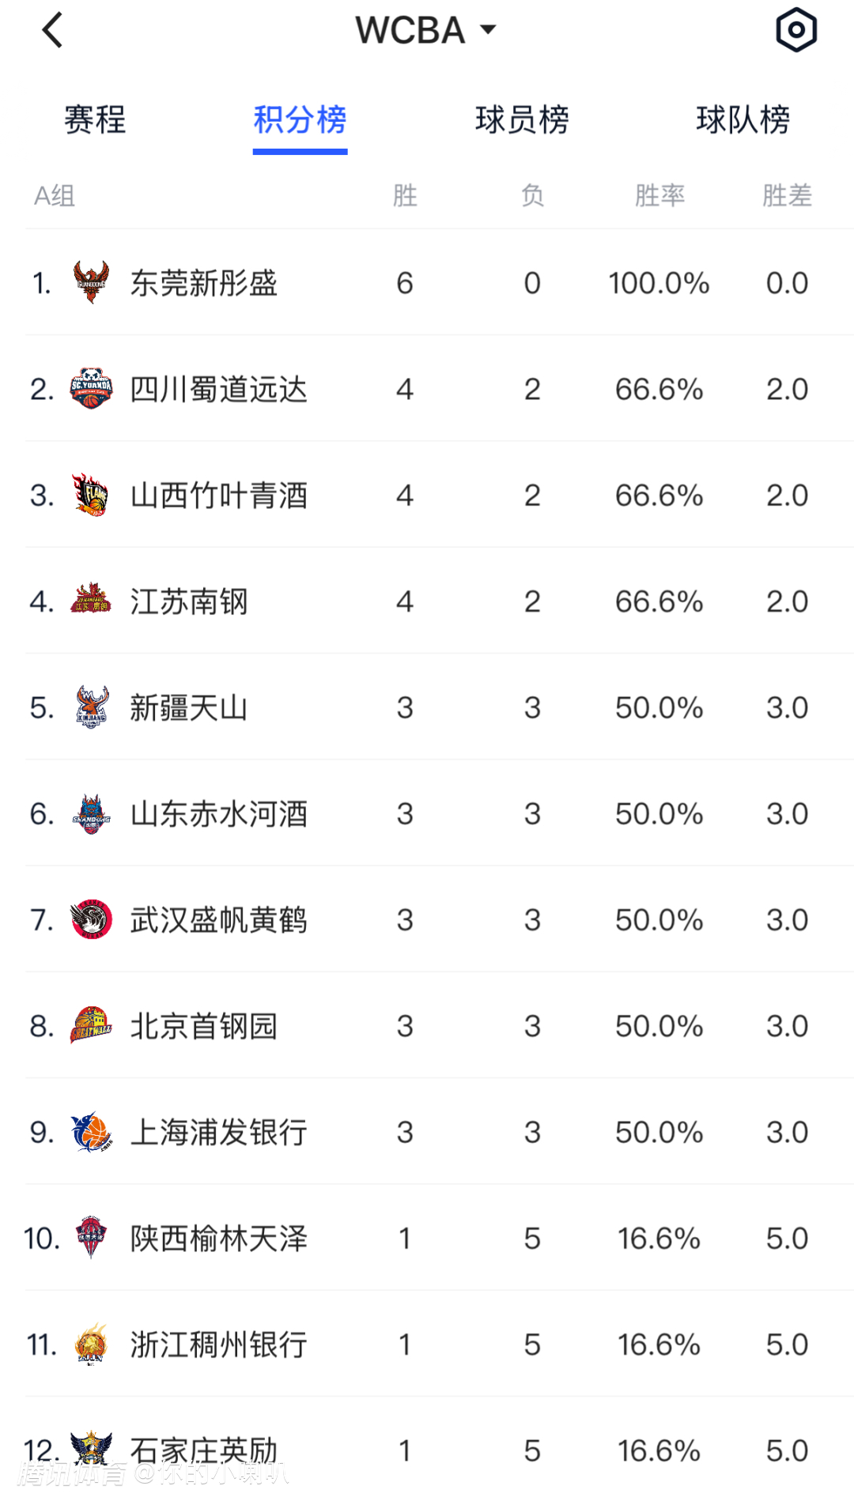
Task: Click the 胜率 column header
Action: (x=659, y=195)
